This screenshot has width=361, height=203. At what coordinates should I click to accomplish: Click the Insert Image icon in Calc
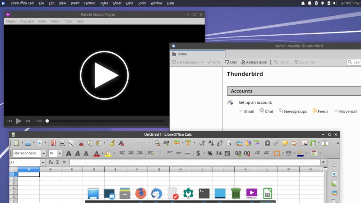point(239,143)
